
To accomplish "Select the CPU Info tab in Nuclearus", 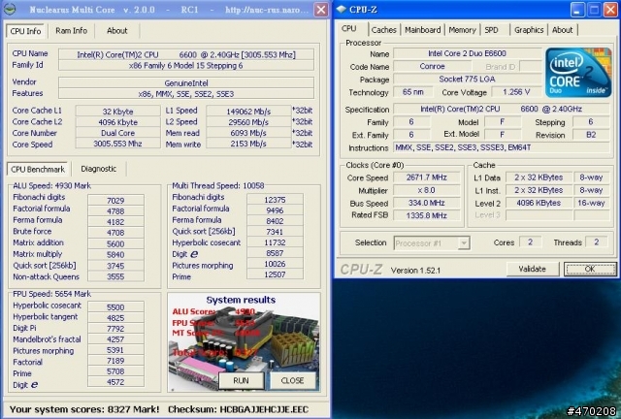I will coord(26,31).
